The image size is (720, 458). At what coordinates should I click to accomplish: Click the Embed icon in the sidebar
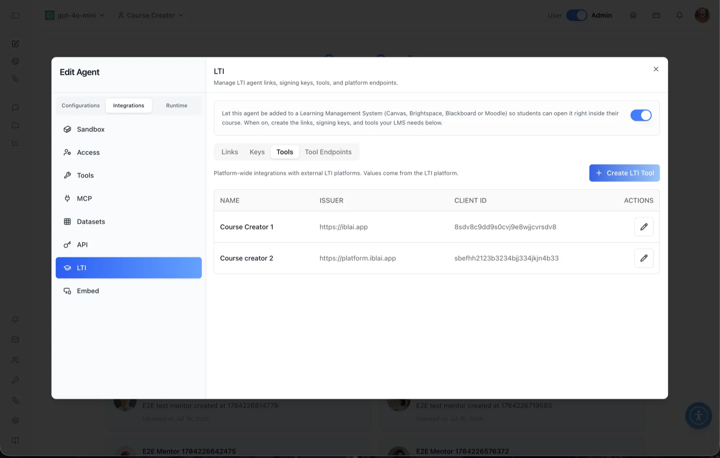(67, 291)
